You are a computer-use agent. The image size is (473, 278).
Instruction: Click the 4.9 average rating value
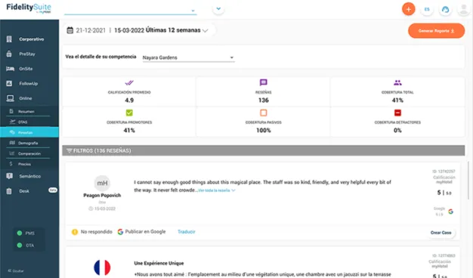click(x=129, y=100)
